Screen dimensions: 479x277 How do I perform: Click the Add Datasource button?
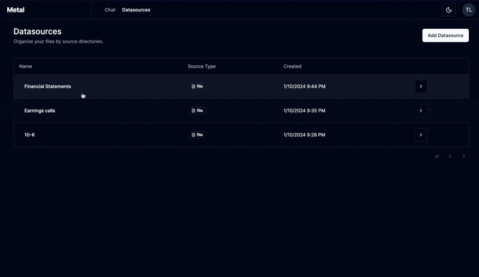(x=445, y=35)
